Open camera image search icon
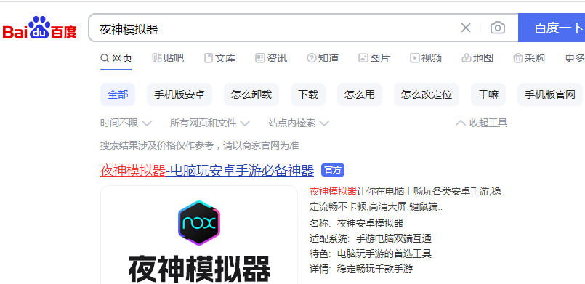Viewport: 585px width, 284px height. tap(498, 28)
